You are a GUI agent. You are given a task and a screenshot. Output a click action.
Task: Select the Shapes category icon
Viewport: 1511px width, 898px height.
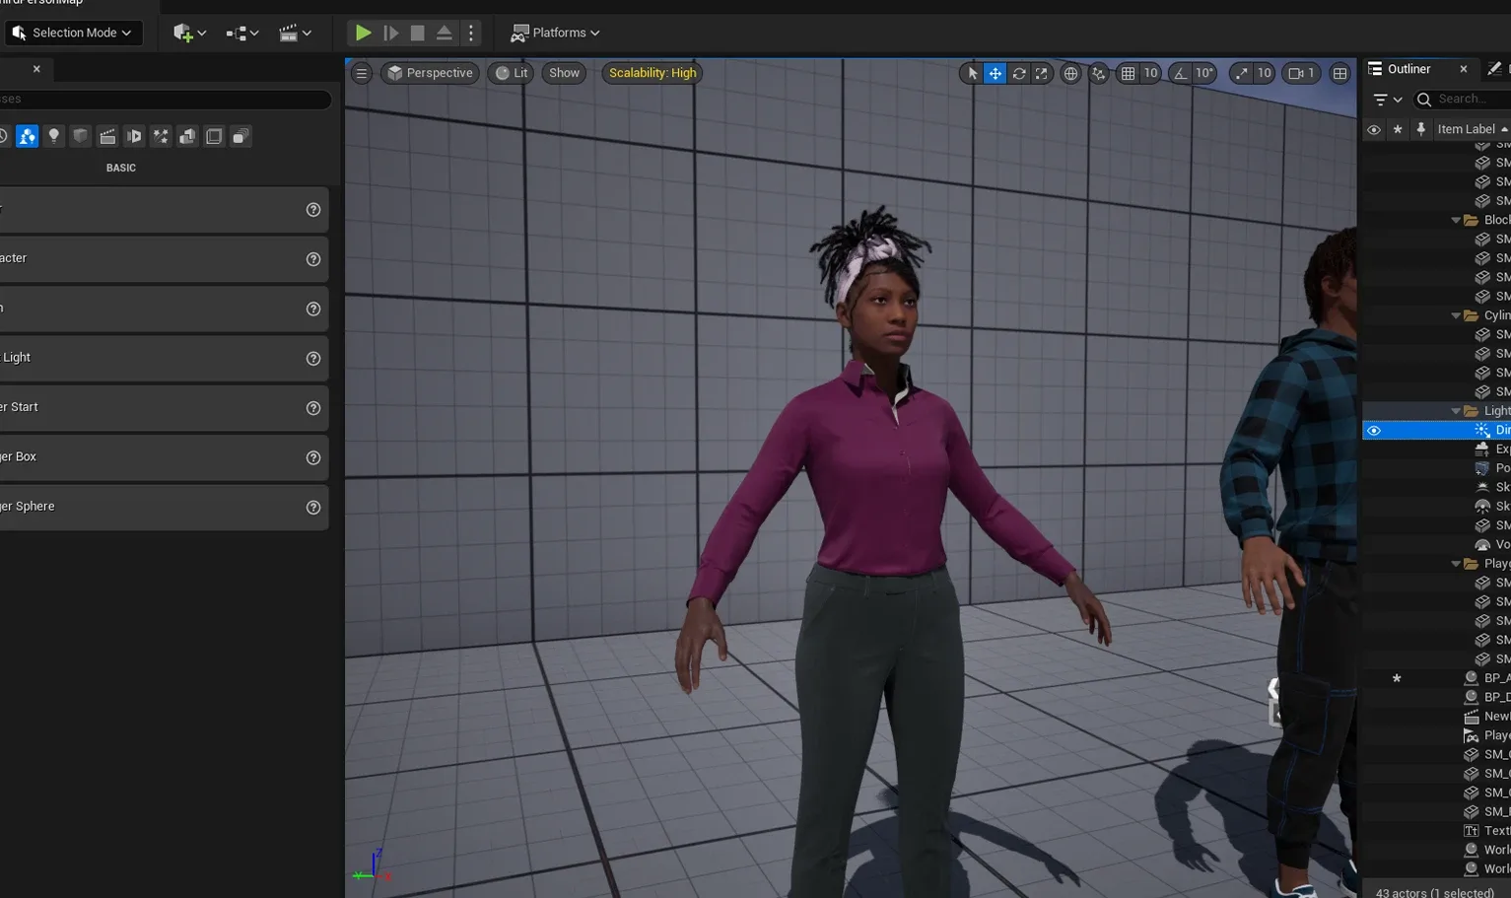point(81,136)
